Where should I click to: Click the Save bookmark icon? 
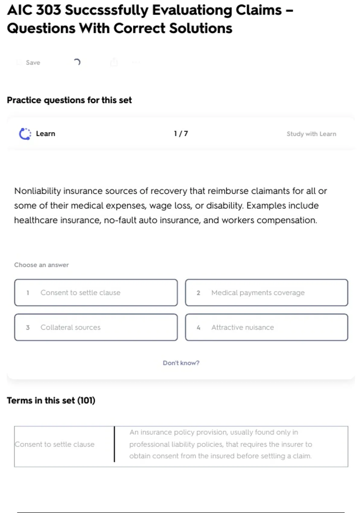[19, 62]
